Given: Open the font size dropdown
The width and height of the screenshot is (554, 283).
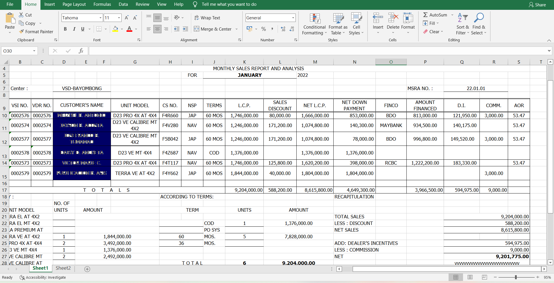Looking at the screenshot, I should click(119, 18).
